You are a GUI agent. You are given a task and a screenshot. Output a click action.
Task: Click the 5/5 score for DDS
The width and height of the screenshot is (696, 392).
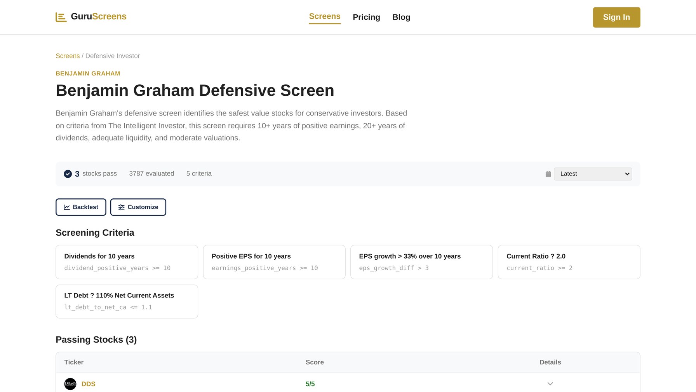pyautogui.click(x=310, y=384)
